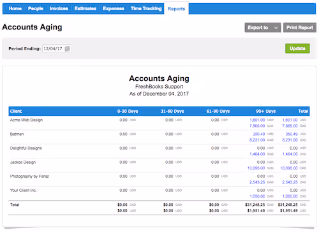Click Delightful Designs' 90+ Days 0.00 USD
The width and height of the screenshot is (319, 232).
(261, 148)
